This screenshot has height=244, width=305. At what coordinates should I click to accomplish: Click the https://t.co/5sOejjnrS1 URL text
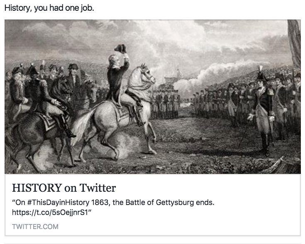(51, 212)
